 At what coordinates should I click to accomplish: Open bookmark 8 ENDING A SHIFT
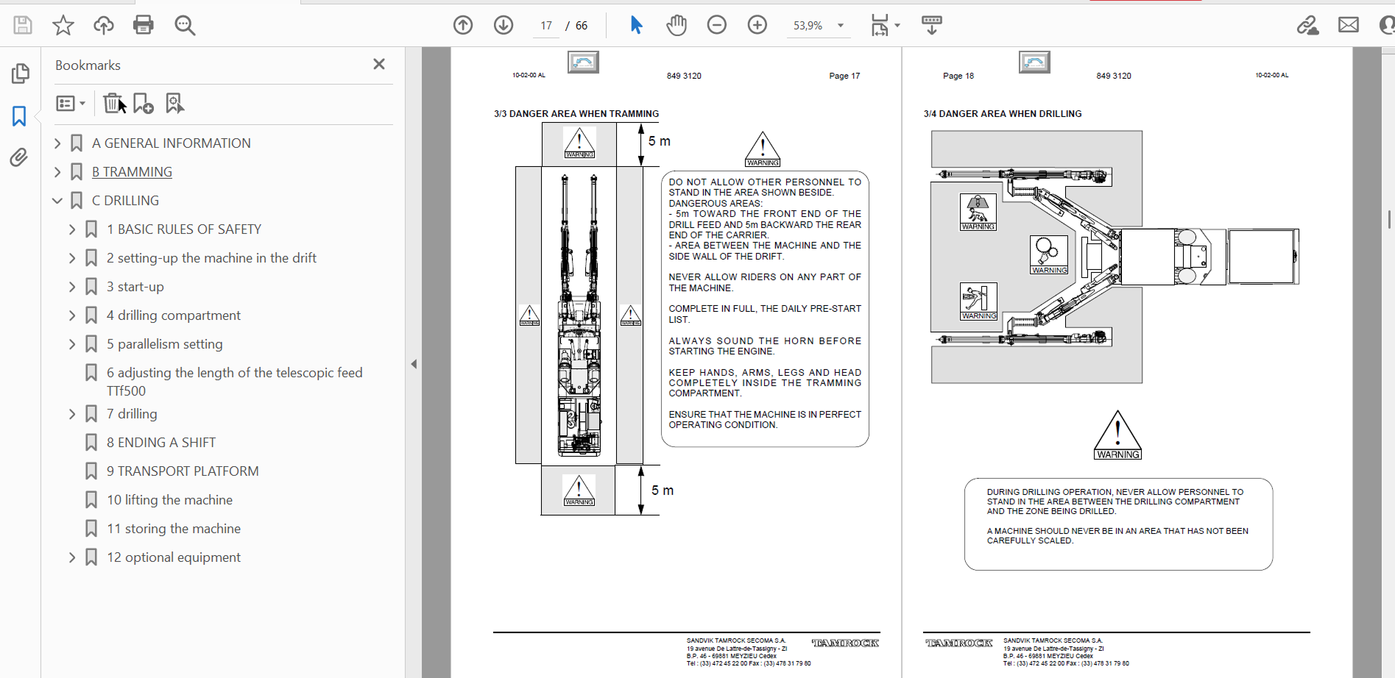[x=161, y=443]
